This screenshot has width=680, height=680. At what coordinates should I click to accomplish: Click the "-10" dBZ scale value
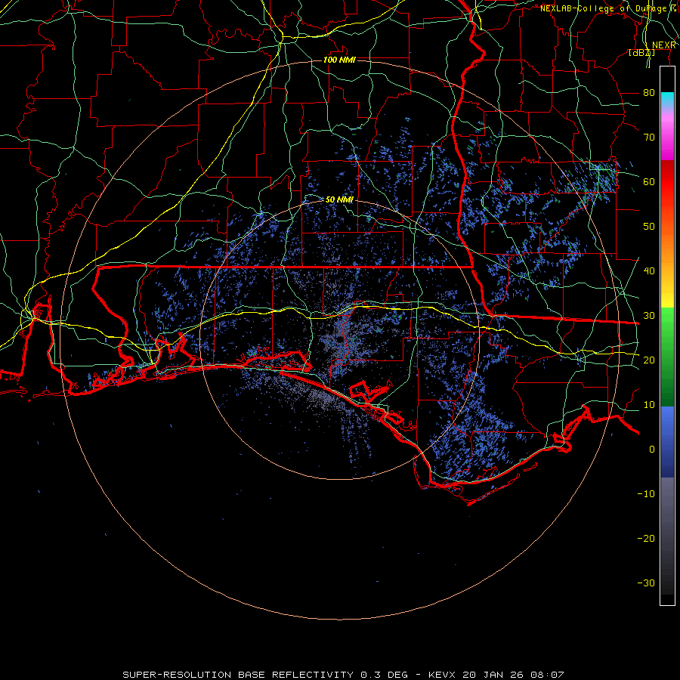[x=646, y=494]
